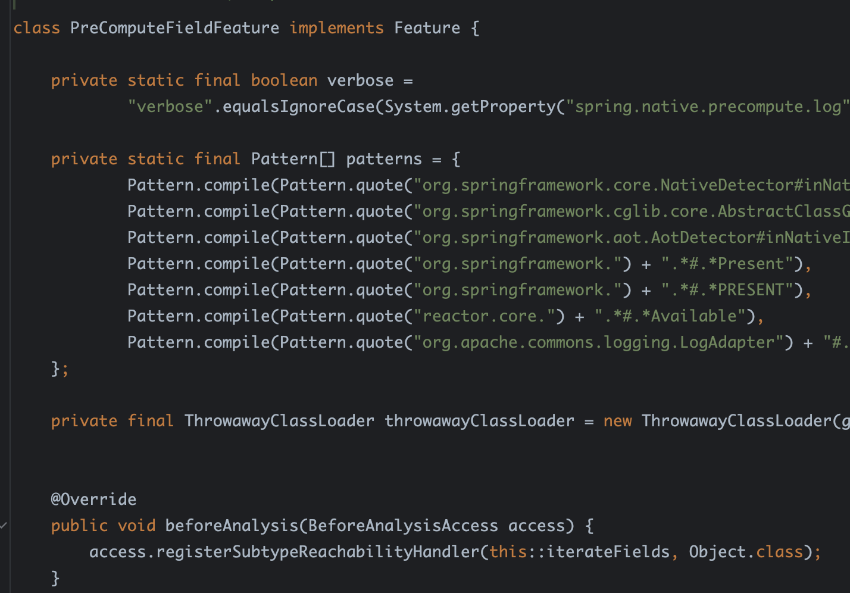Image resolution: width=850 pixels, height=593 pixels.
Task: Click the "org.springframework." string on the Present line
Action: click(x=517, y=264)
